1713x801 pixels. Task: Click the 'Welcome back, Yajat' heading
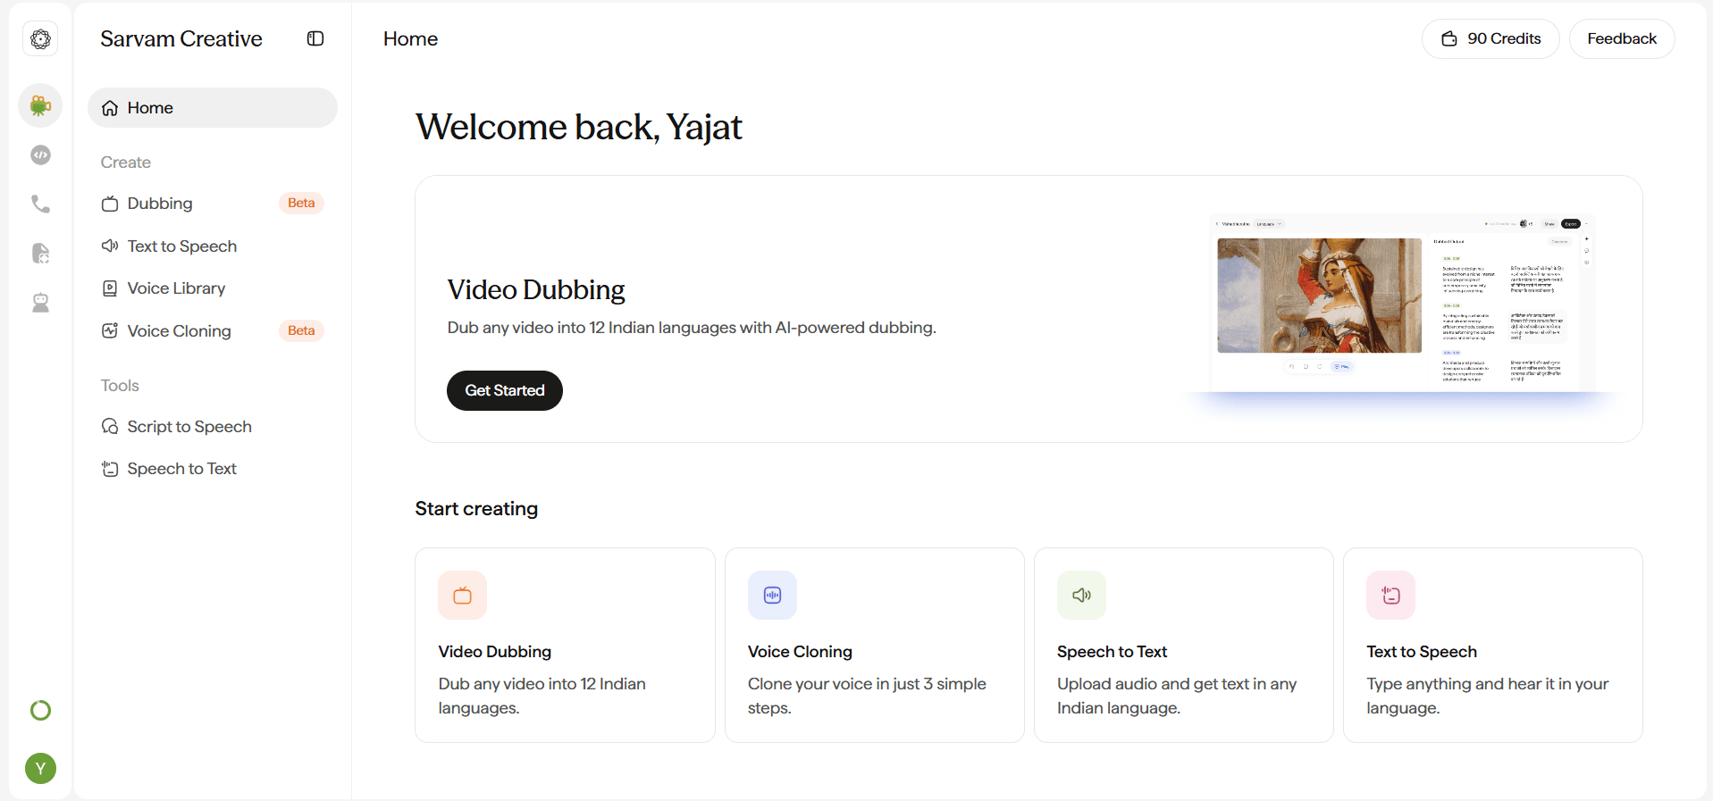(579, 128)
